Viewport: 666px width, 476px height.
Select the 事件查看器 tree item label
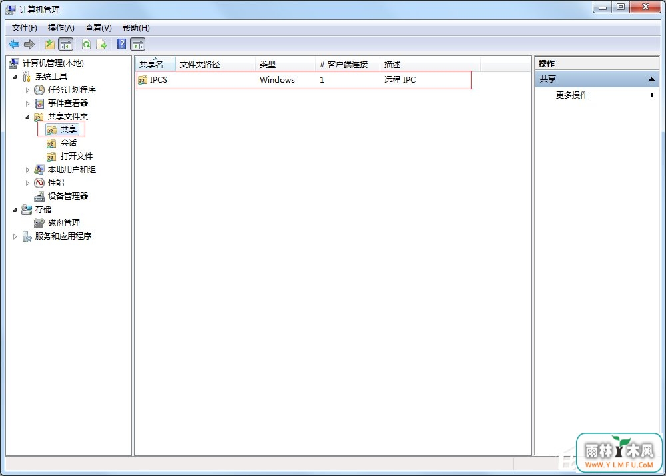tap(68, 103)
